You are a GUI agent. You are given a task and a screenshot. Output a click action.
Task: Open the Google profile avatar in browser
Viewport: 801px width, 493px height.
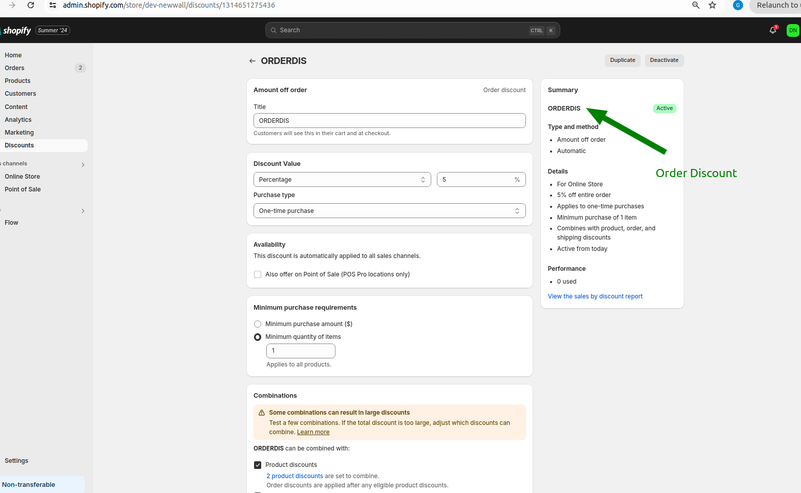pos(737,5)
